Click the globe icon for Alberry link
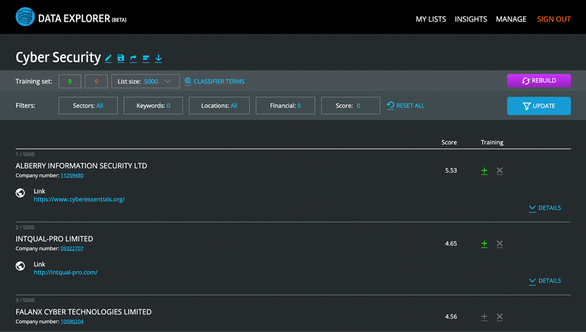586x332 pixels. click(20, 192)
